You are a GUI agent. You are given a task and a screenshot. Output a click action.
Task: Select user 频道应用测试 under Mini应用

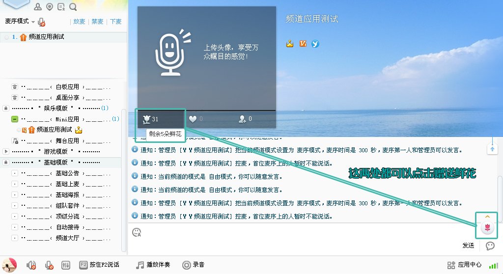(x=54, y=130)
